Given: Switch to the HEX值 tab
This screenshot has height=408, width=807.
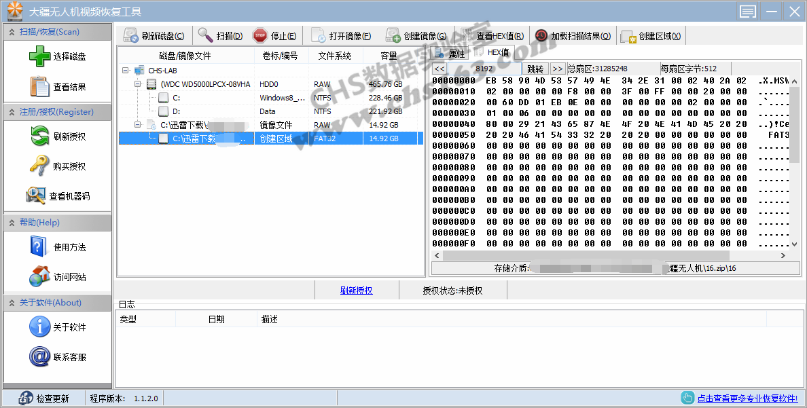Looking at the screenshot, I should 492,52.
